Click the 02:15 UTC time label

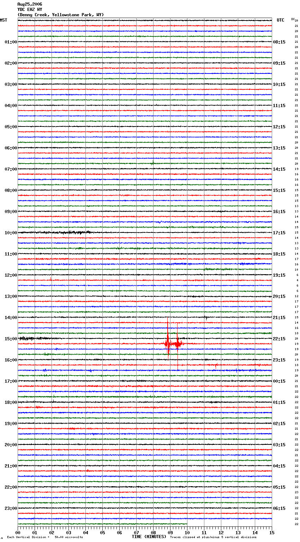(279, 424)
